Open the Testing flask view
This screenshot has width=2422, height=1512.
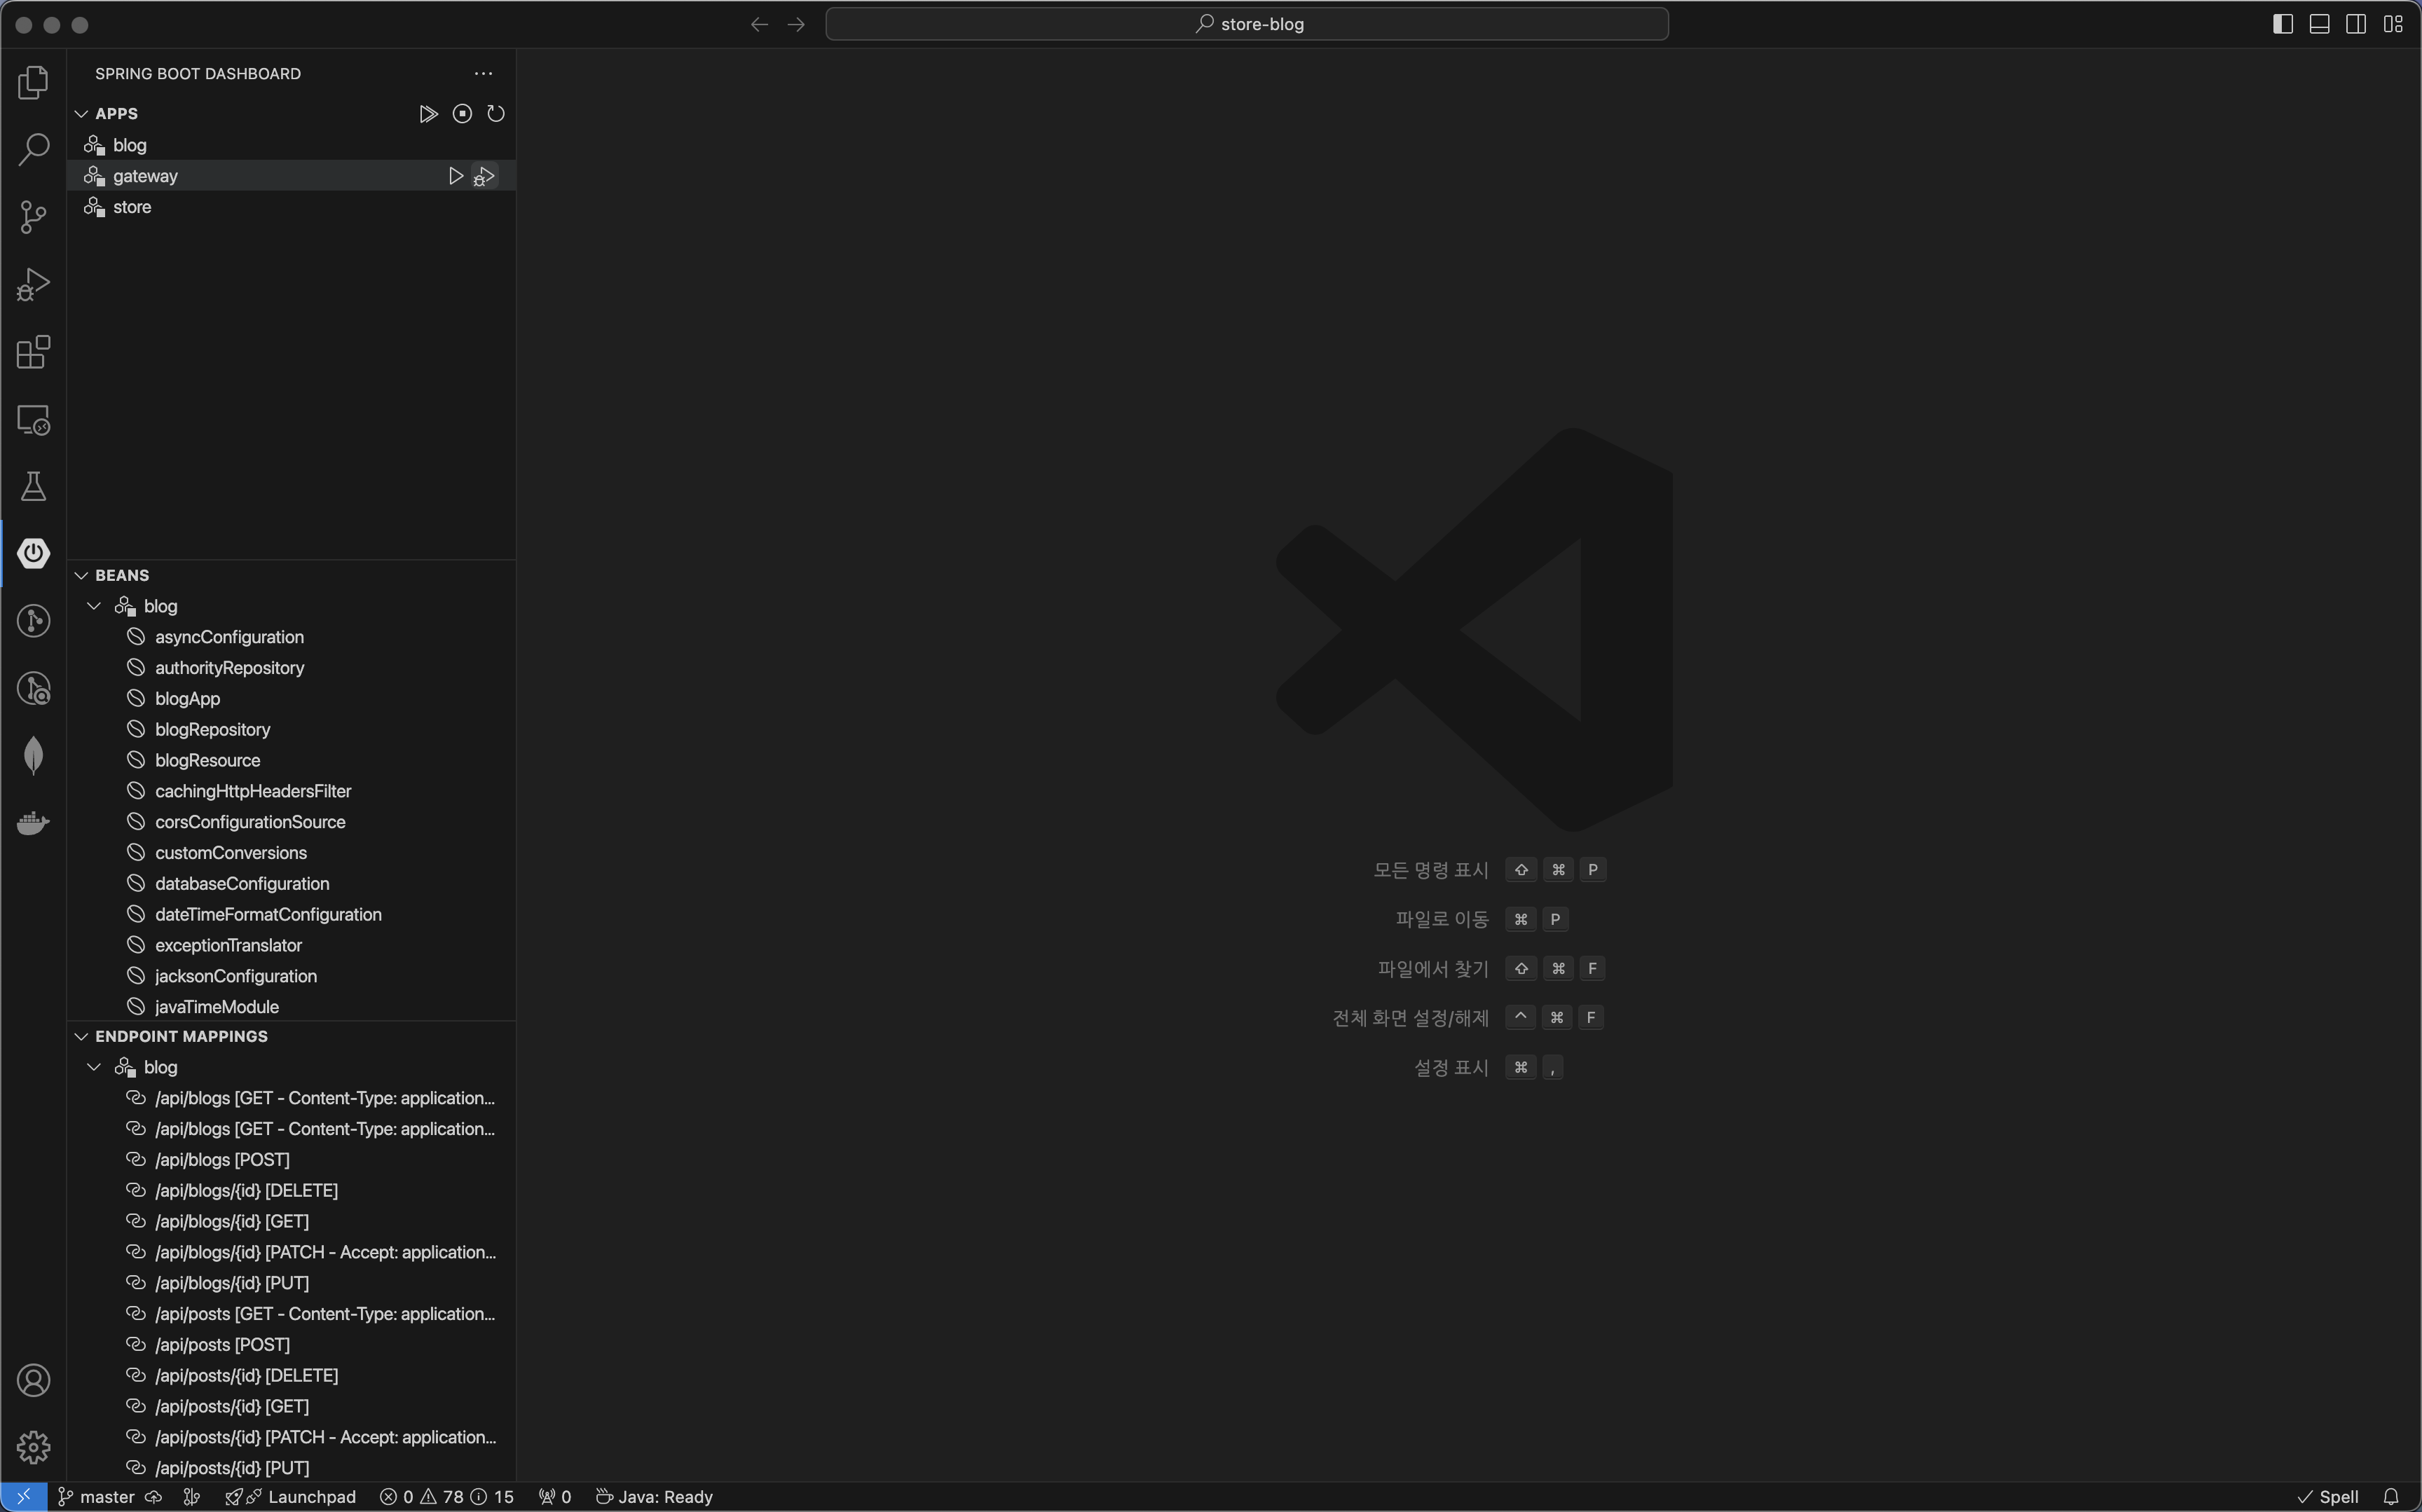click(x=33, y=487)
